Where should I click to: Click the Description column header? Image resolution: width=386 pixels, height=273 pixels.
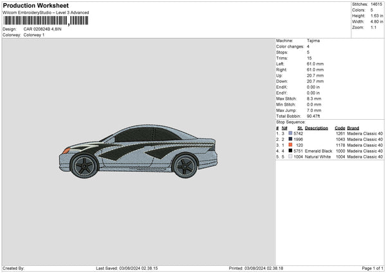[x=316, y=127]
